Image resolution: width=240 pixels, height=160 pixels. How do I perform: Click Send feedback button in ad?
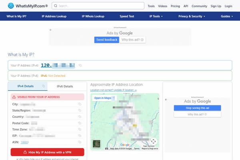tap(107, 40)
